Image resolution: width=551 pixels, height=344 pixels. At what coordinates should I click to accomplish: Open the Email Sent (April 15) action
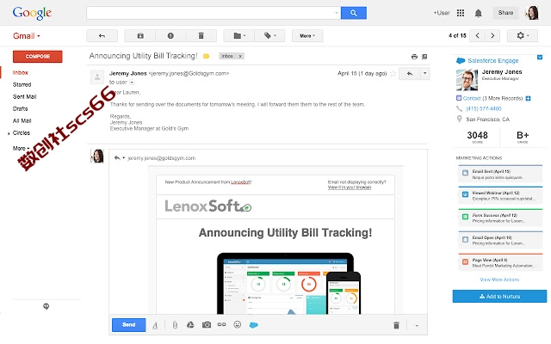[x=500, y=174]
